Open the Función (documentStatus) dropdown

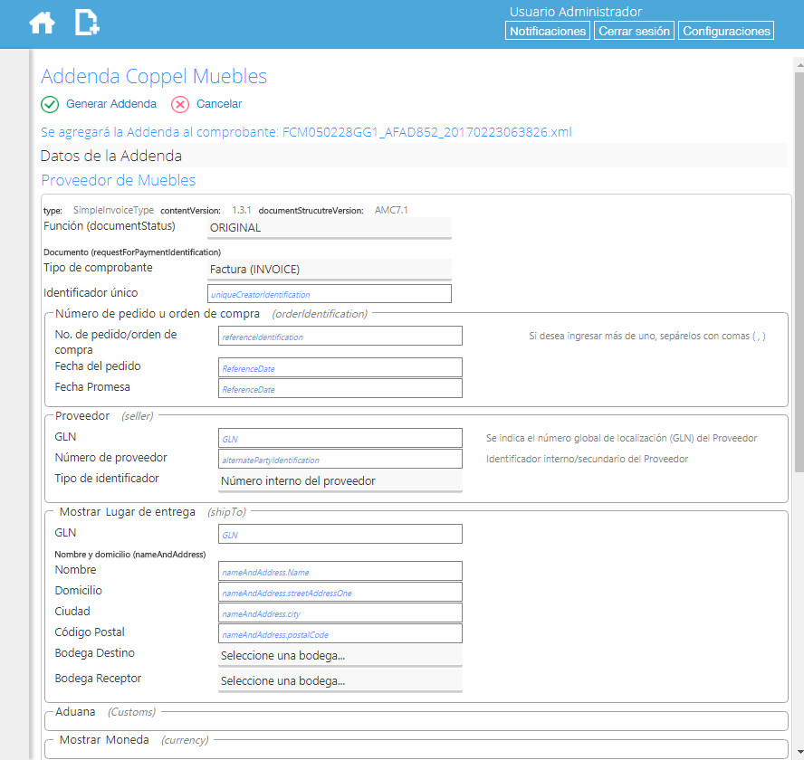coord(330,228)
